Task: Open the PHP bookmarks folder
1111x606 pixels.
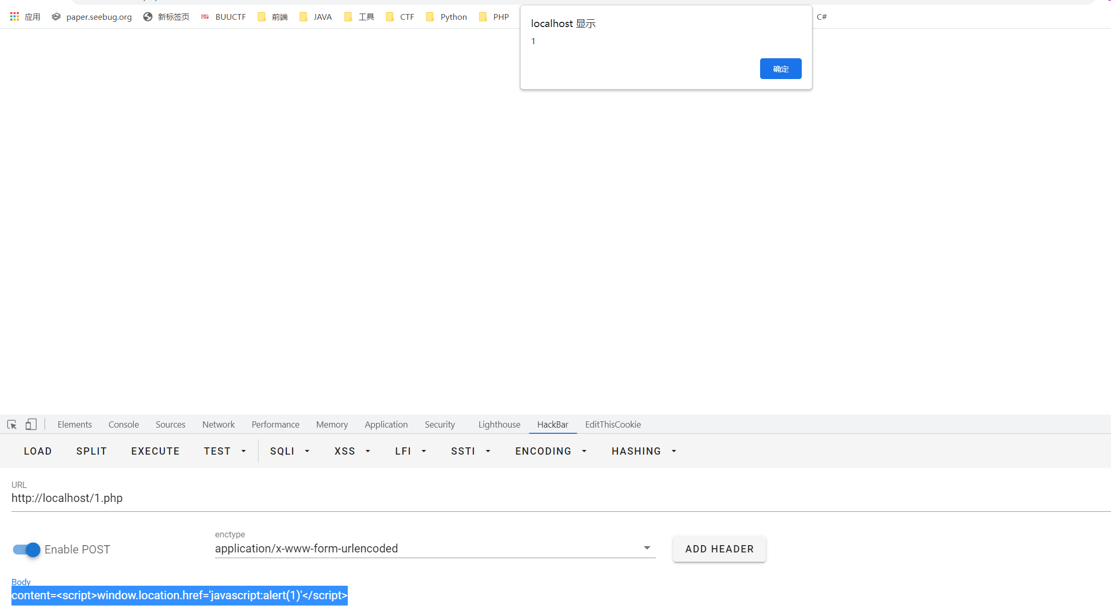Action: tap(494, 17)
